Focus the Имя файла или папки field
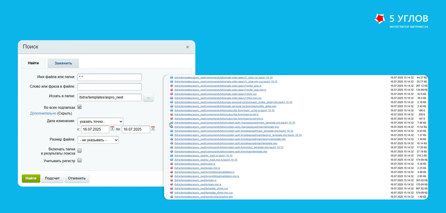 [110, 77]
